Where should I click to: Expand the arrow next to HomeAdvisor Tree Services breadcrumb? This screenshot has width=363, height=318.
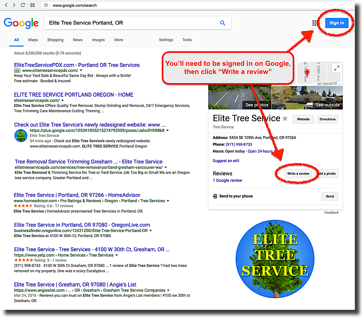click(x=168, y=201)
